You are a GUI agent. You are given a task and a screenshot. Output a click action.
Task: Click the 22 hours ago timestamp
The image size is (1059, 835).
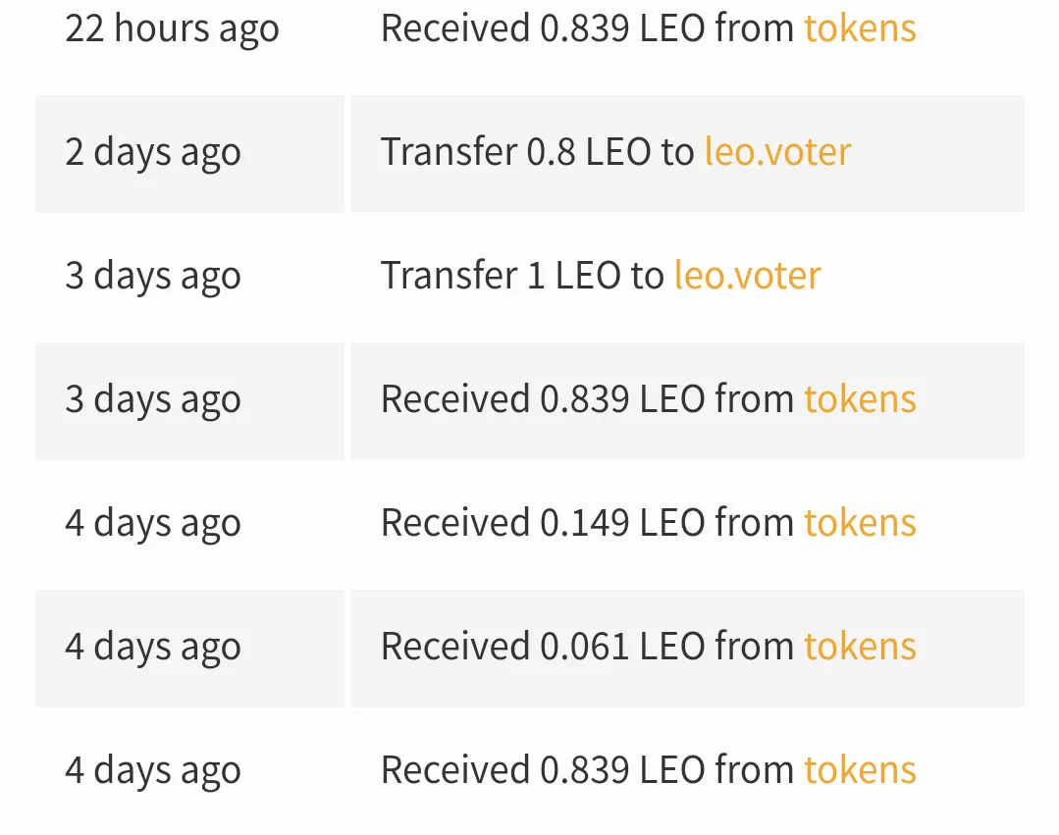pos(172,29)
